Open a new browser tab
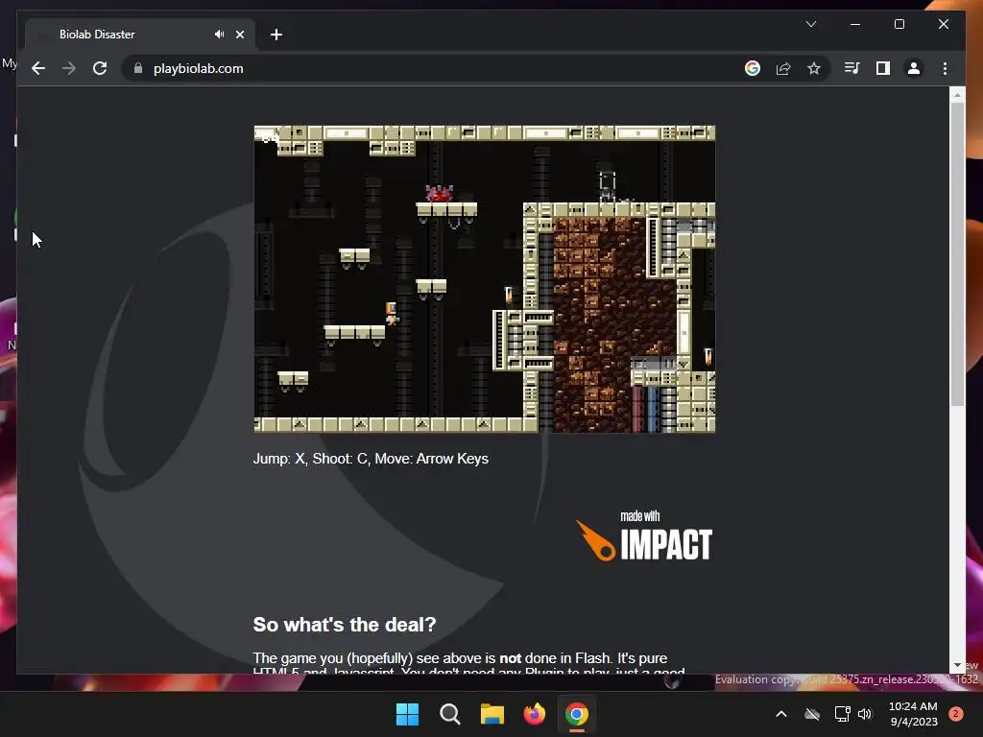 276,35
